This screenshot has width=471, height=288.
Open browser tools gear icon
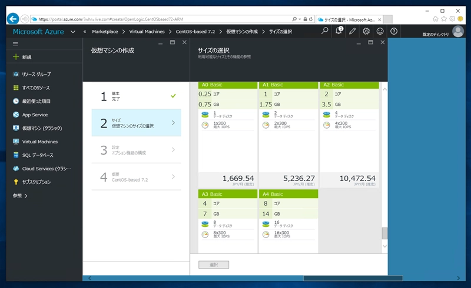click(x=452, y=19)
